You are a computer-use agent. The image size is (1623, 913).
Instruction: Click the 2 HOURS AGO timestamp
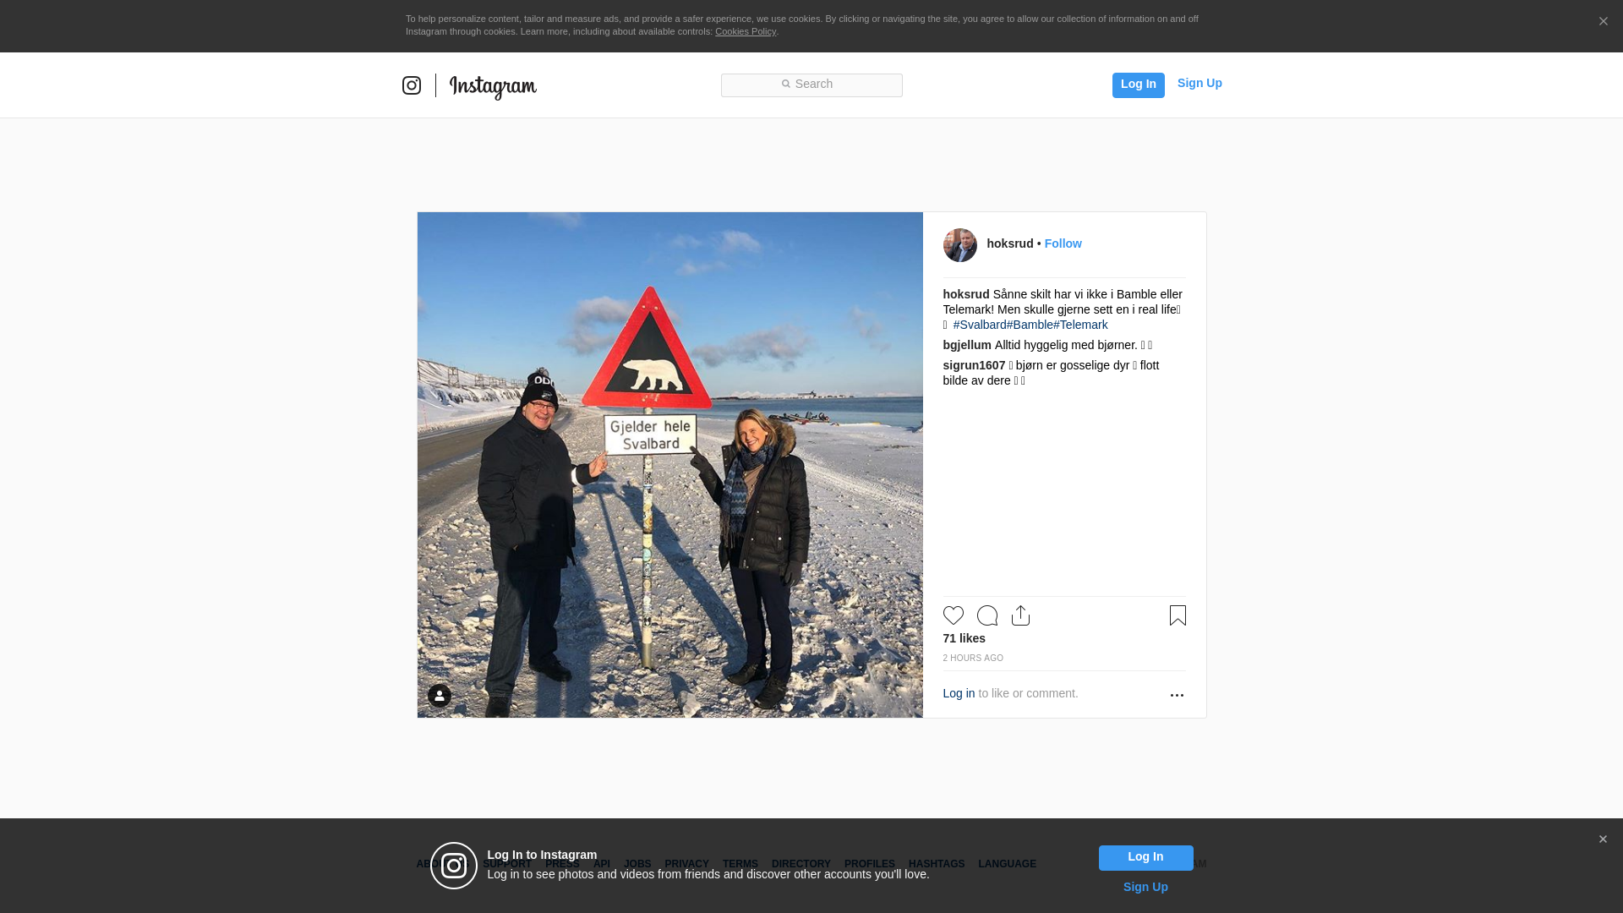tap(973, 658)
